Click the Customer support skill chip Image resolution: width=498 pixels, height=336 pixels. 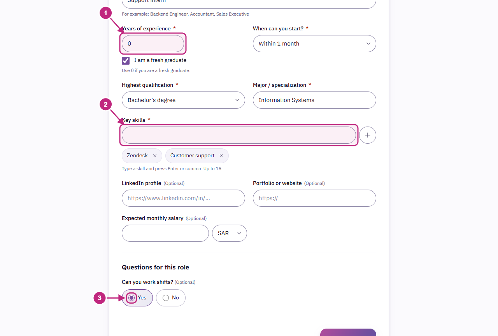tap(197, 156)
